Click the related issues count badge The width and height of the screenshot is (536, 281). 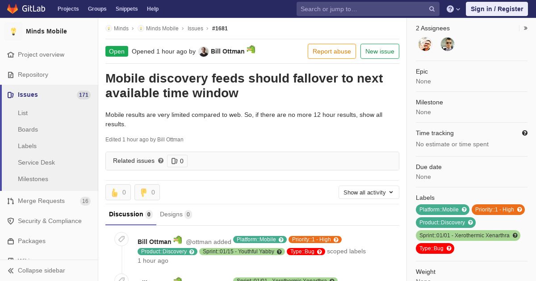[177, 161]
